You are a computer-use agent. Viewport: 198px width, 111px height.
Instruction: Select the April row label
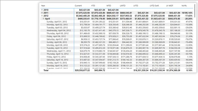[x=47, y=18]
